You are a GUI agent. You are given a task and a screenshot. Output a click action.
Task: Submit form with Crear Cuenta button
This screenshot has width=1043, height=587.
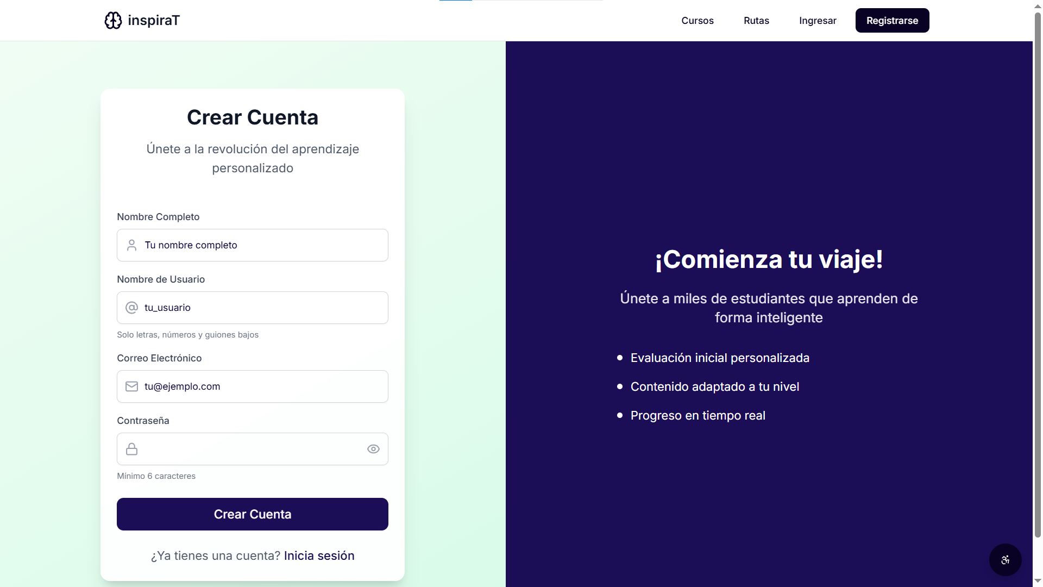coord(253,514)
